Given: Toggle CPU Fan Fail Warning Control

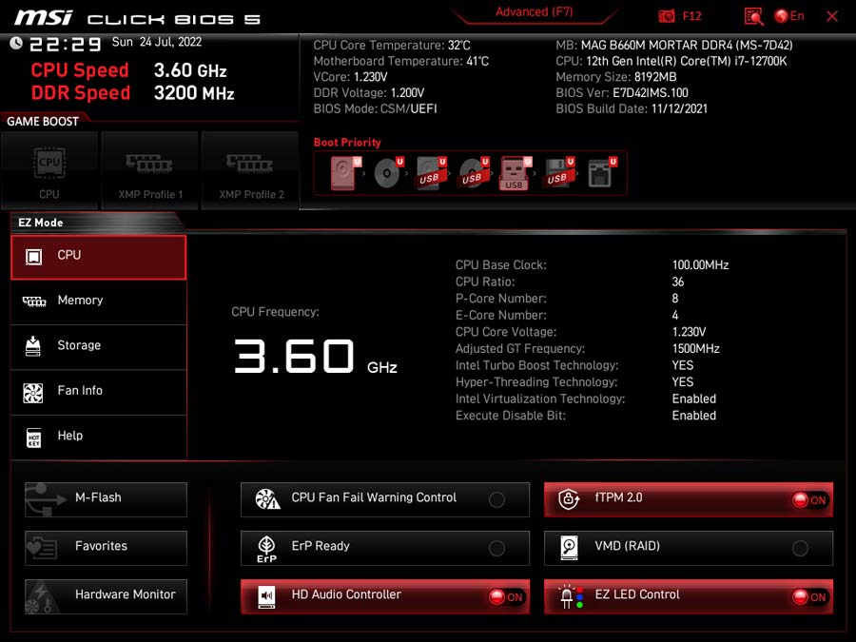Looking at the screenshot, I should point(385,499).
